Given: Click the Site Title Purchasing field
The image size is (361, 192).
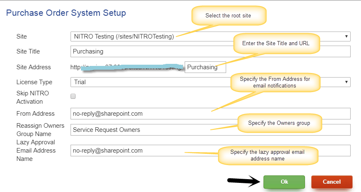Looking at the screenshot, I should 210,51.
